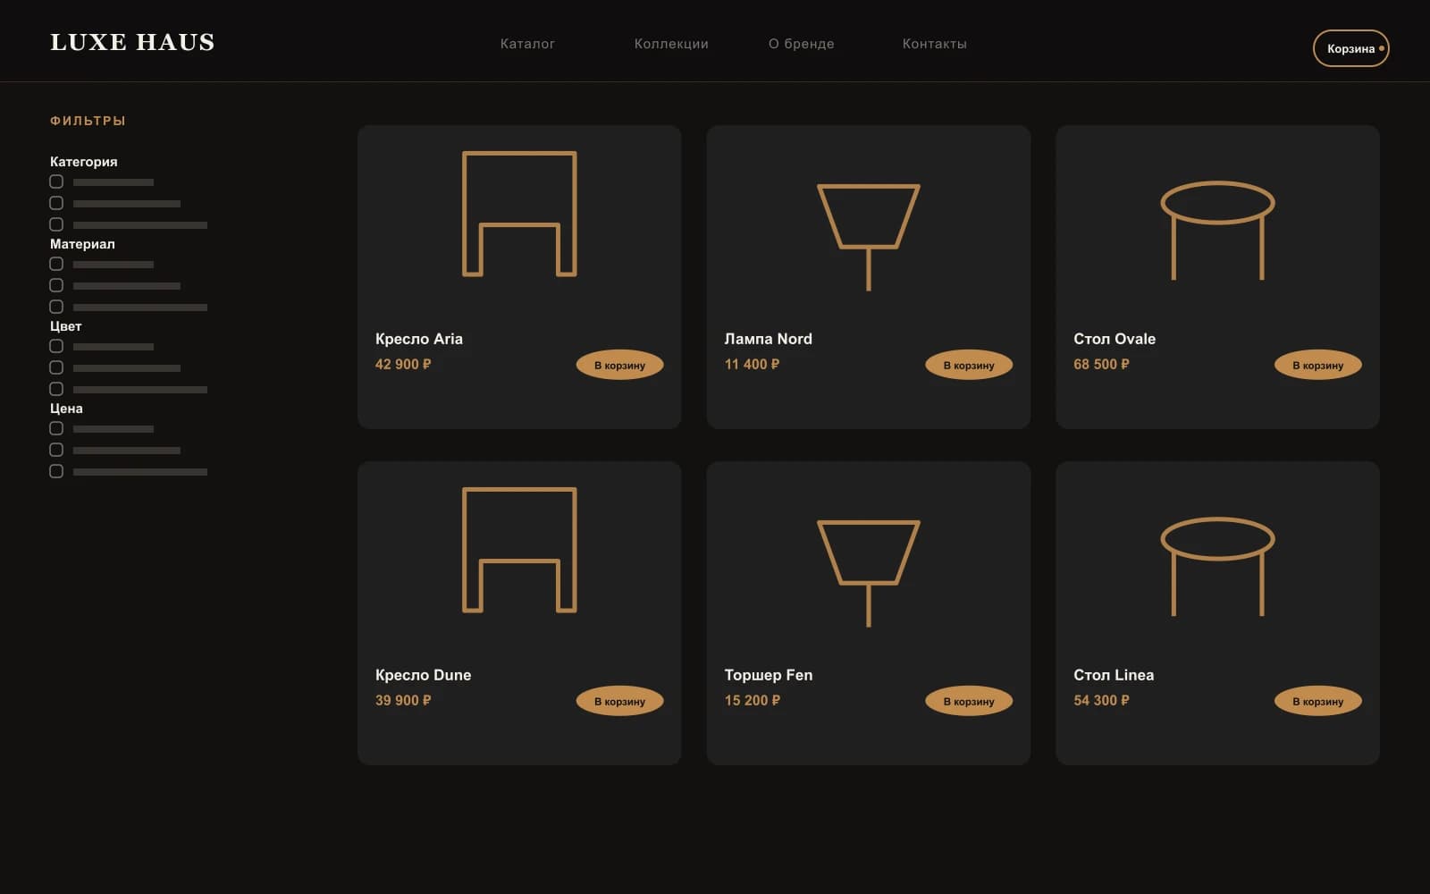
Task: Tick the third checkbox under Материал
Action: (56, 307)
